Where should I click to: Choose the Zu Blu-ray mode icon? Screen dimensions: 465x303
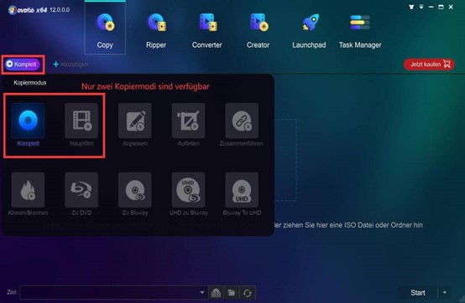[135, 190]
